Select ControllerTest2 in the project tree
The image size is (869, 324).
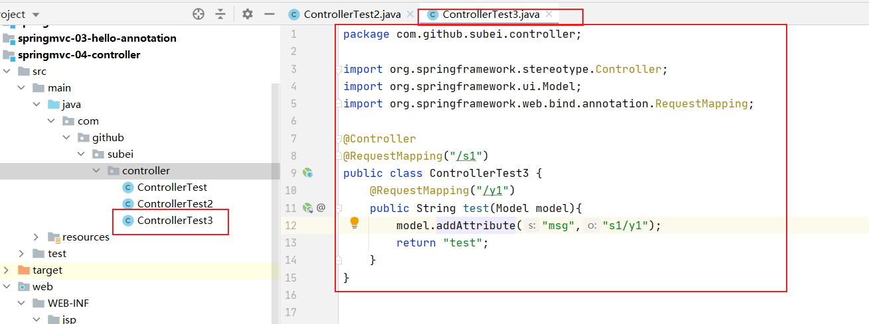coord(175,204)
